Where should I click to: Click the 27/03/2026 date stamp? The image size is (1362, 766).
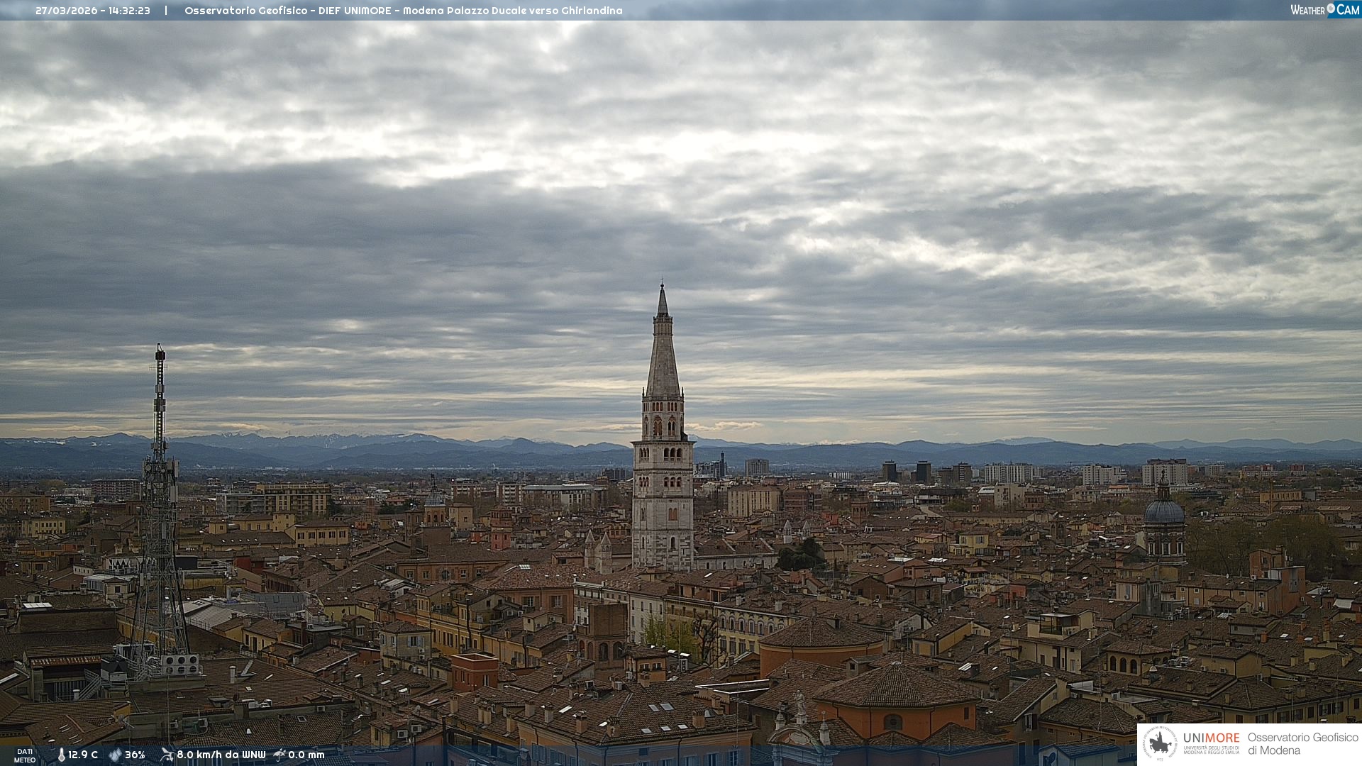click(x=68, y=11)
